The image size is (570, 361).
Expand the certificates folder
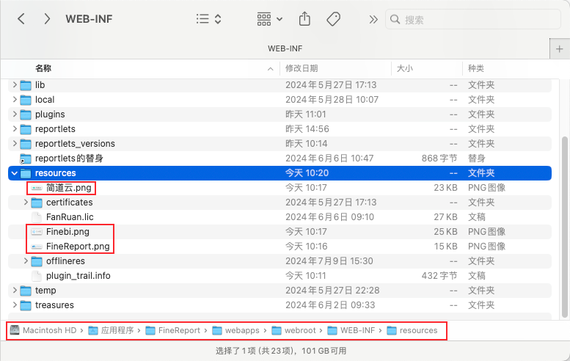coord(26,202)
